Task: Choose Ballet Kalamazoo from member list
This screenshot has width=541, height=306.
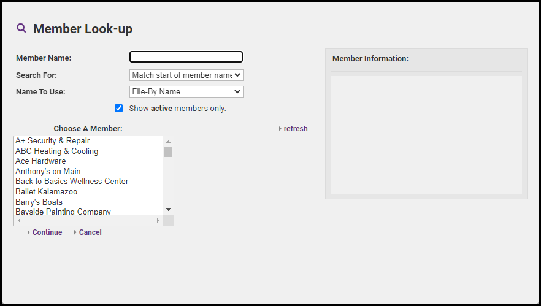Action: coord(46,192)
